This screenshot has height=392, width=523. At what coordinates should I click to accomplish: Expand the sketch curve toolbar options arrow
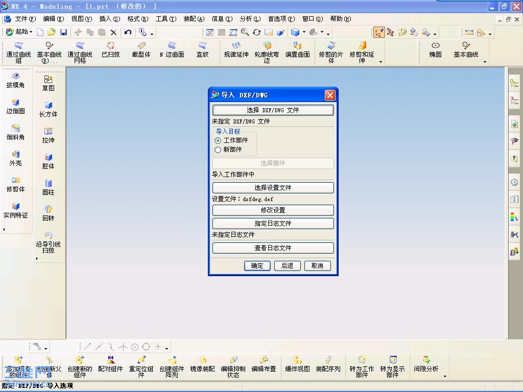[167, 349]
